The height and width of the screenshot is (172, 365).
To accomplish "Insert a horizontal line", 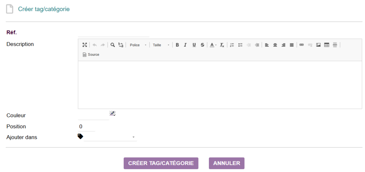I will tap(335, 45).
